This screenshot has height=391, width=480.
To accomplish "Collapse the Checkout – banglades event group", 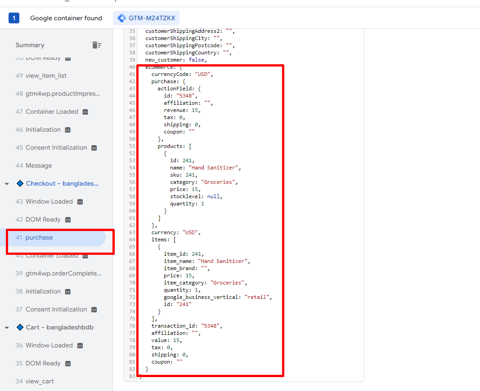I will click(7, 183).
